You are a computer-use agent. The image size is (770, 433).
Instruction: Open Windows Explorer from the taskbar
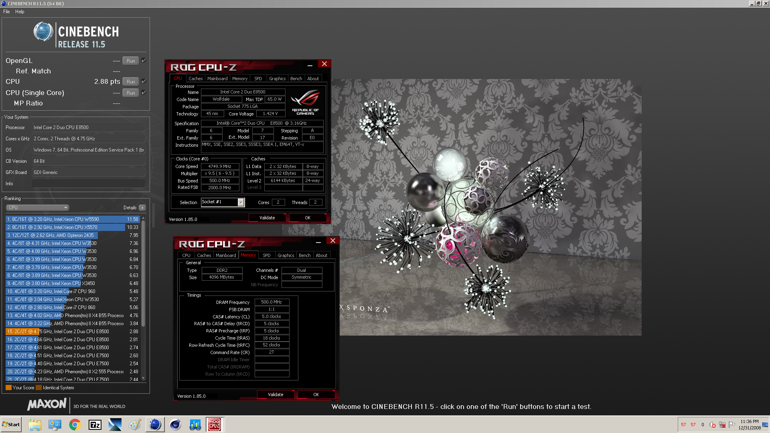(x=35, y=425)
